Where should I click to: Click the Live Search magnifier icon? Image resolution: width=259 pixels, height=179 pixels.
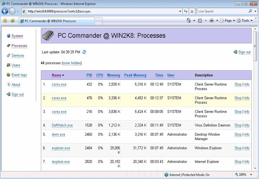(250, 11)
